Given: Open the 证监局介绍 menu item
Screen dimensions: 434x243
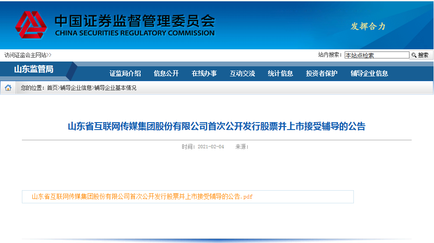Looking at the screenshot, I should [x=125, y=73].
